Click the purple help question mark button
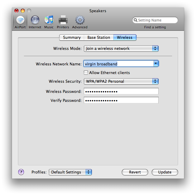Viewport: 196px width, 195px height. coord(21,172)
